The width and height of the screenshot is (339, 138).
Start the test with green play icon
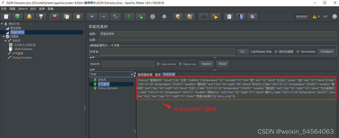129,17
